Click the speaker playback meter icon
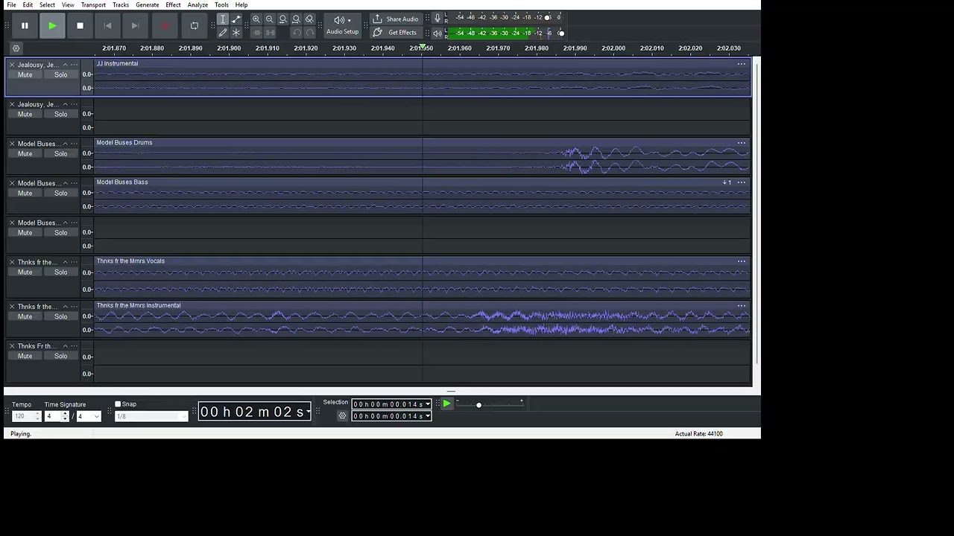Screen dimensions: 954x536 point(437,33)
